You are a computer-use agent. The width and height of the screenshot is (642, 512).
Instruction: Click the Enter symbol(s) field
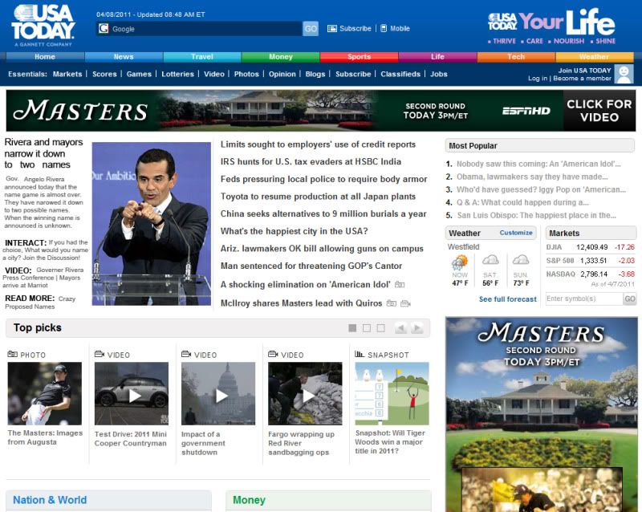584,299
